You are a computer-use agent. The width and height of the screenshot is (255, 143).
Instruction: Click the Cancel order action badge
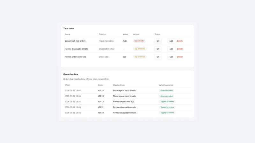[139, 41]
